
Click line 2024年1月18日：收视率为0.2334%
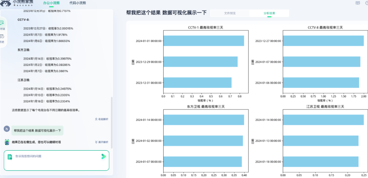point(46,101)
